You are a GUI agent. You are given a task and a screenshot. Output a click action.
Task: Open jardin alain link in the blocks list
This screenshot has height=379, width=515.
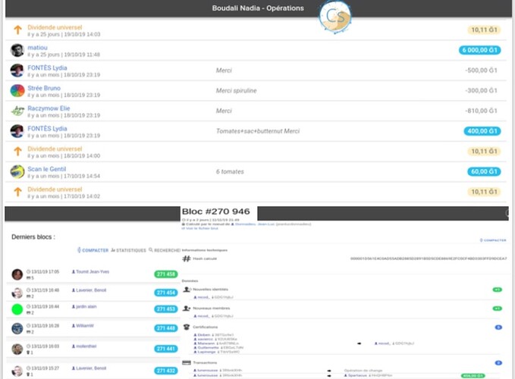click(x=84, y=306)
